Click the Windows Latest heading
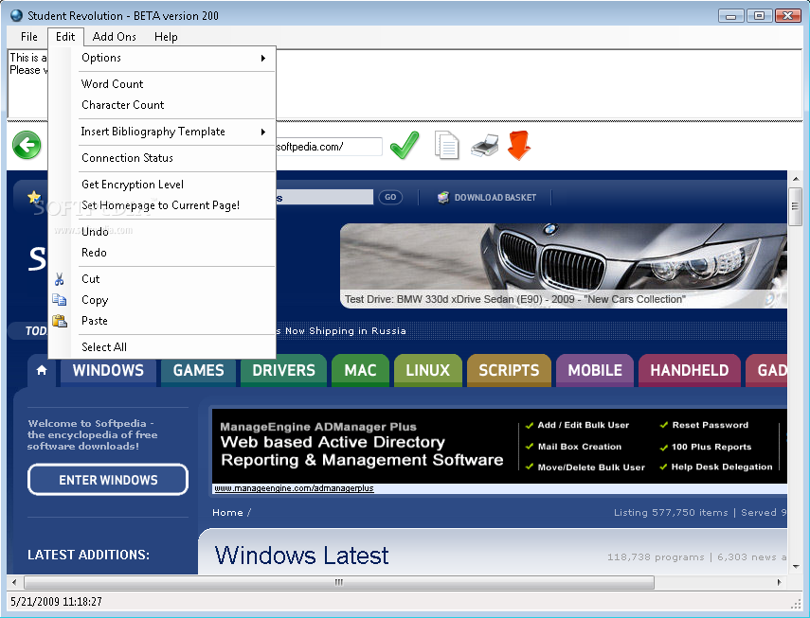This screenshot has height=618, width=810. [301, 556]
